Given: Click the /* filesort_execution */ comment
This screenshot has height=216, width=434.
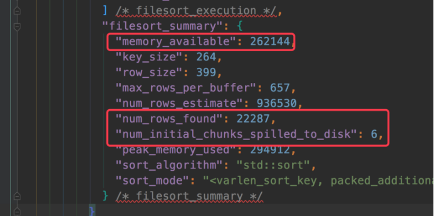Looking at the screenshot, I should pyautogui.click(x=196, y=11).
